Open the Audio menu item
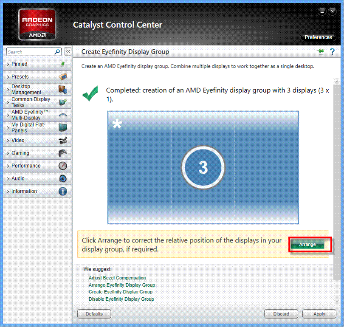 point(37,178)
